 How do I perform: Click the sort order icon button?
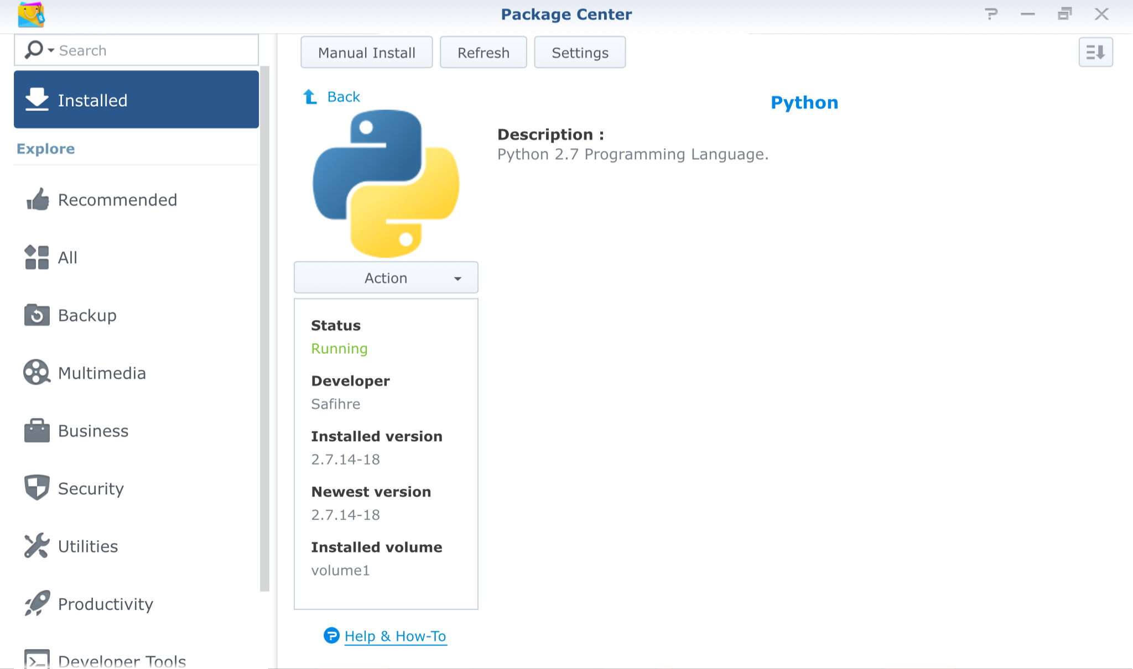click(1095, 53)
